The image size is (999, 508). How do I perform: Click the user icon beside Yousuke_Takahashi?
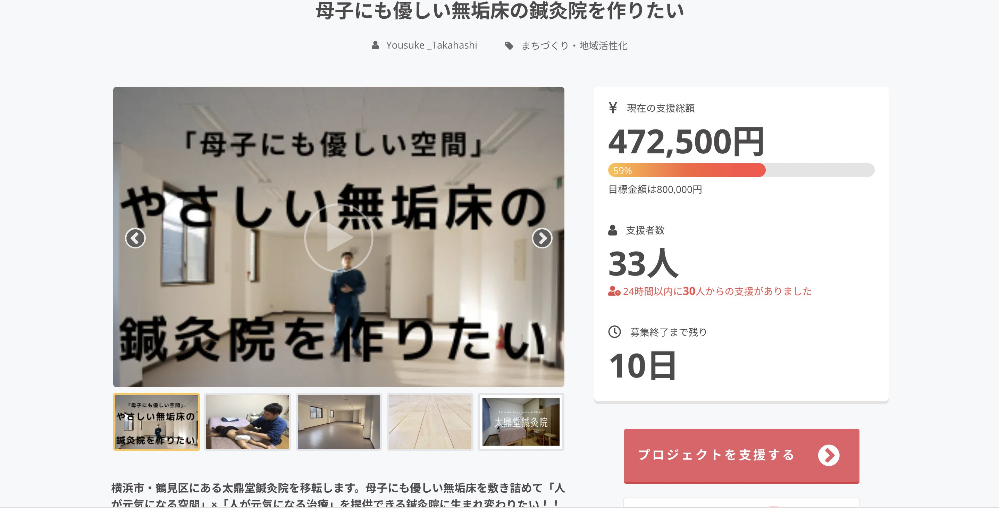375,45
